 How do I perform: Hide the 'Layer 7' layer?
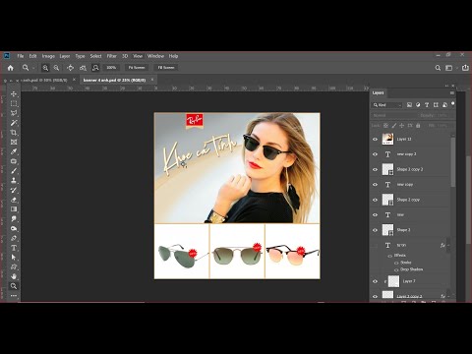376,281
